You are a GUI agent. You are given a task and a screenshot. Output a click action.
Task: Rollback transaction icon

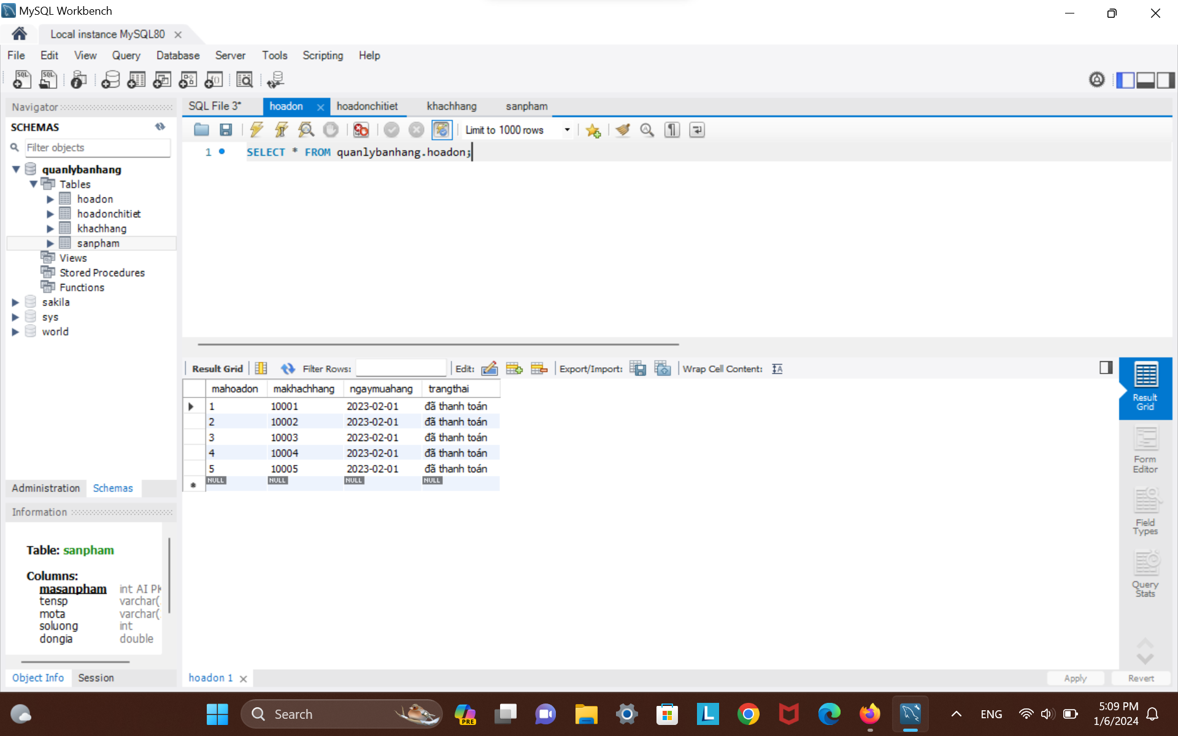coord(416,130)
